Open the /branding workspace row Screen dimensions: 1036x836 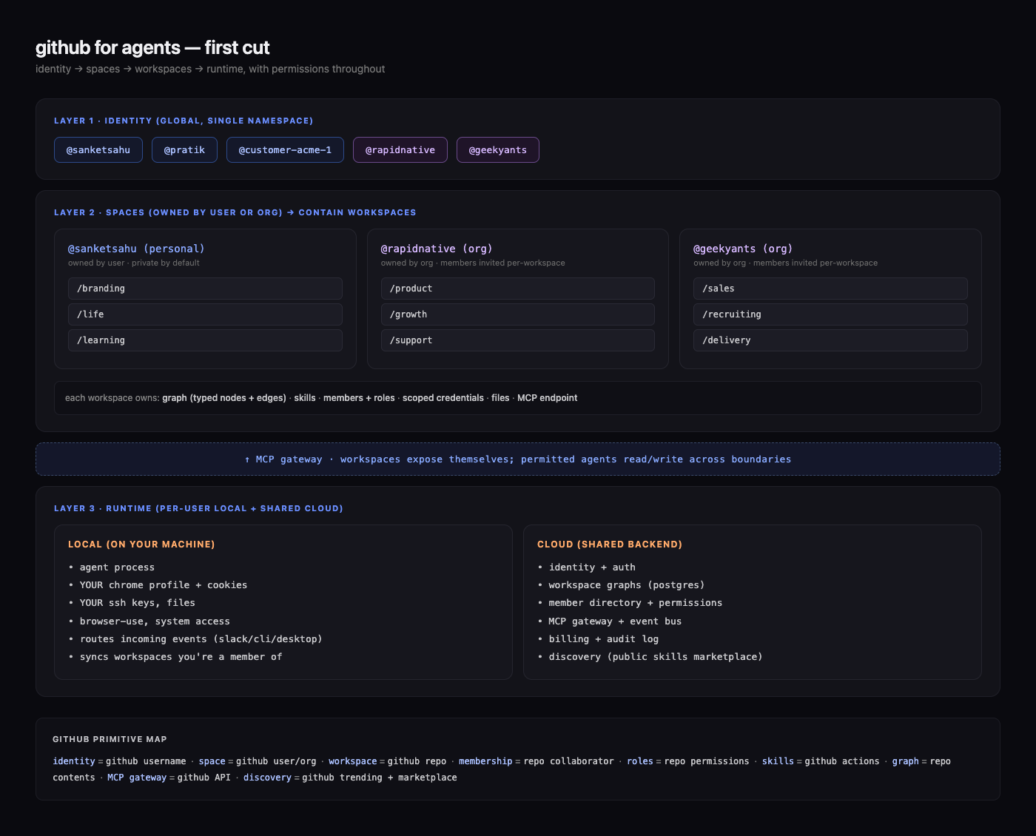[x=205, y=289]
